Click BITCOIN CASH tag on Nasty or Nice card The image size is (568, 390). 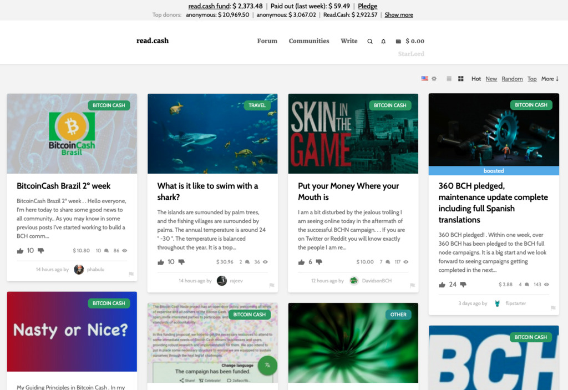(109, 303)
